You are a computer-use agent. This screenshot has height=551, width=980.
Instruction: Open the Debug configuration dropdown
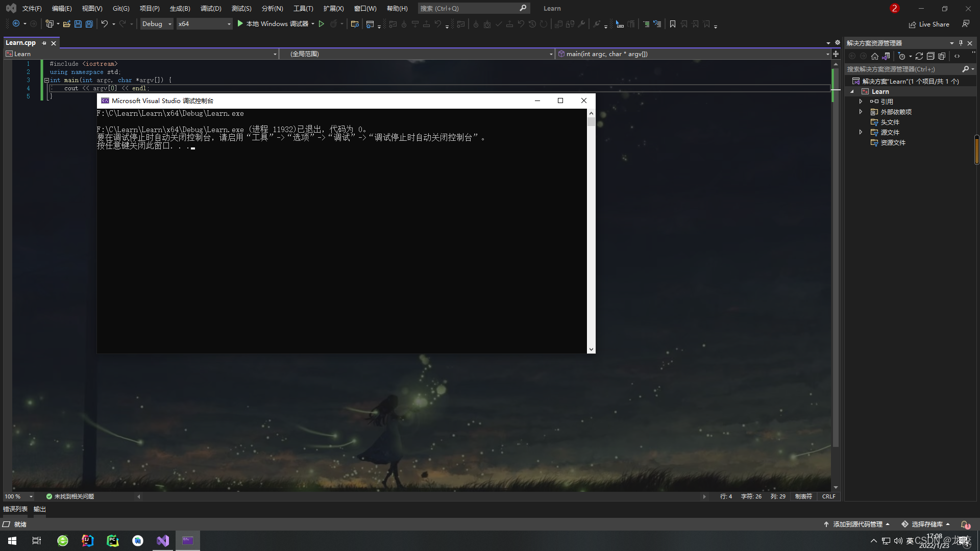tap(157, 24)
